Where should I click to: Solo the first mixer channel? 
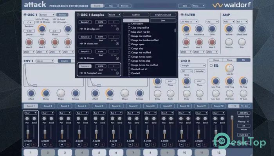pos(34,145)
